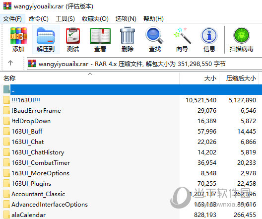Click packed size value 20,233
The width and height of the screenshot is (262, 219).
pos(247,163)
